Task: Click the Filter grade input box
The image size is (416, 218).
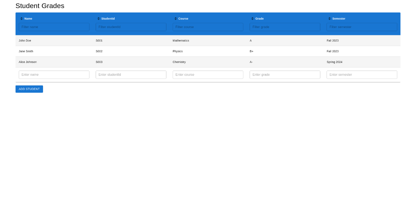Action: coord(285,27)
